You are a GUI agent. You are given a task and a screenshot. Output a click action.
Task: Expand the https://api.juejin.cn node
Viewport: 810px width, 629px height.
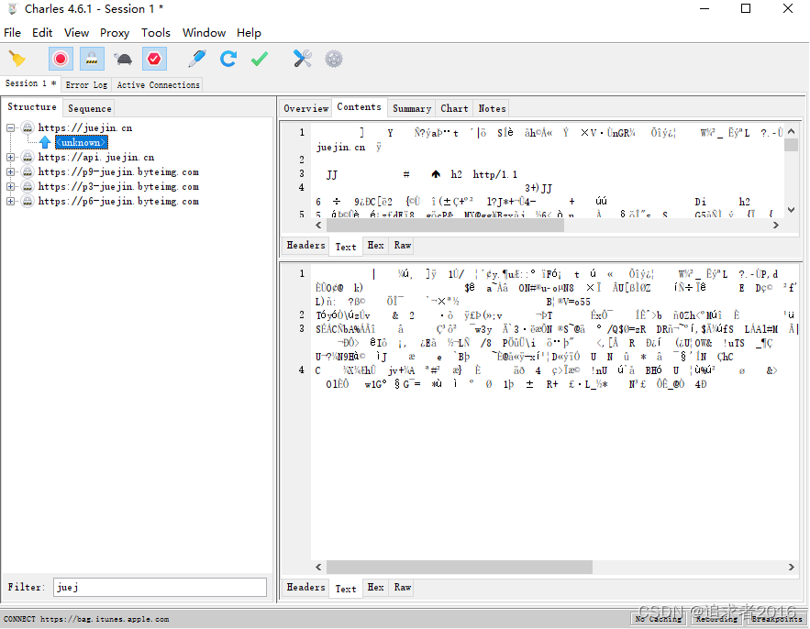point(10,157)
